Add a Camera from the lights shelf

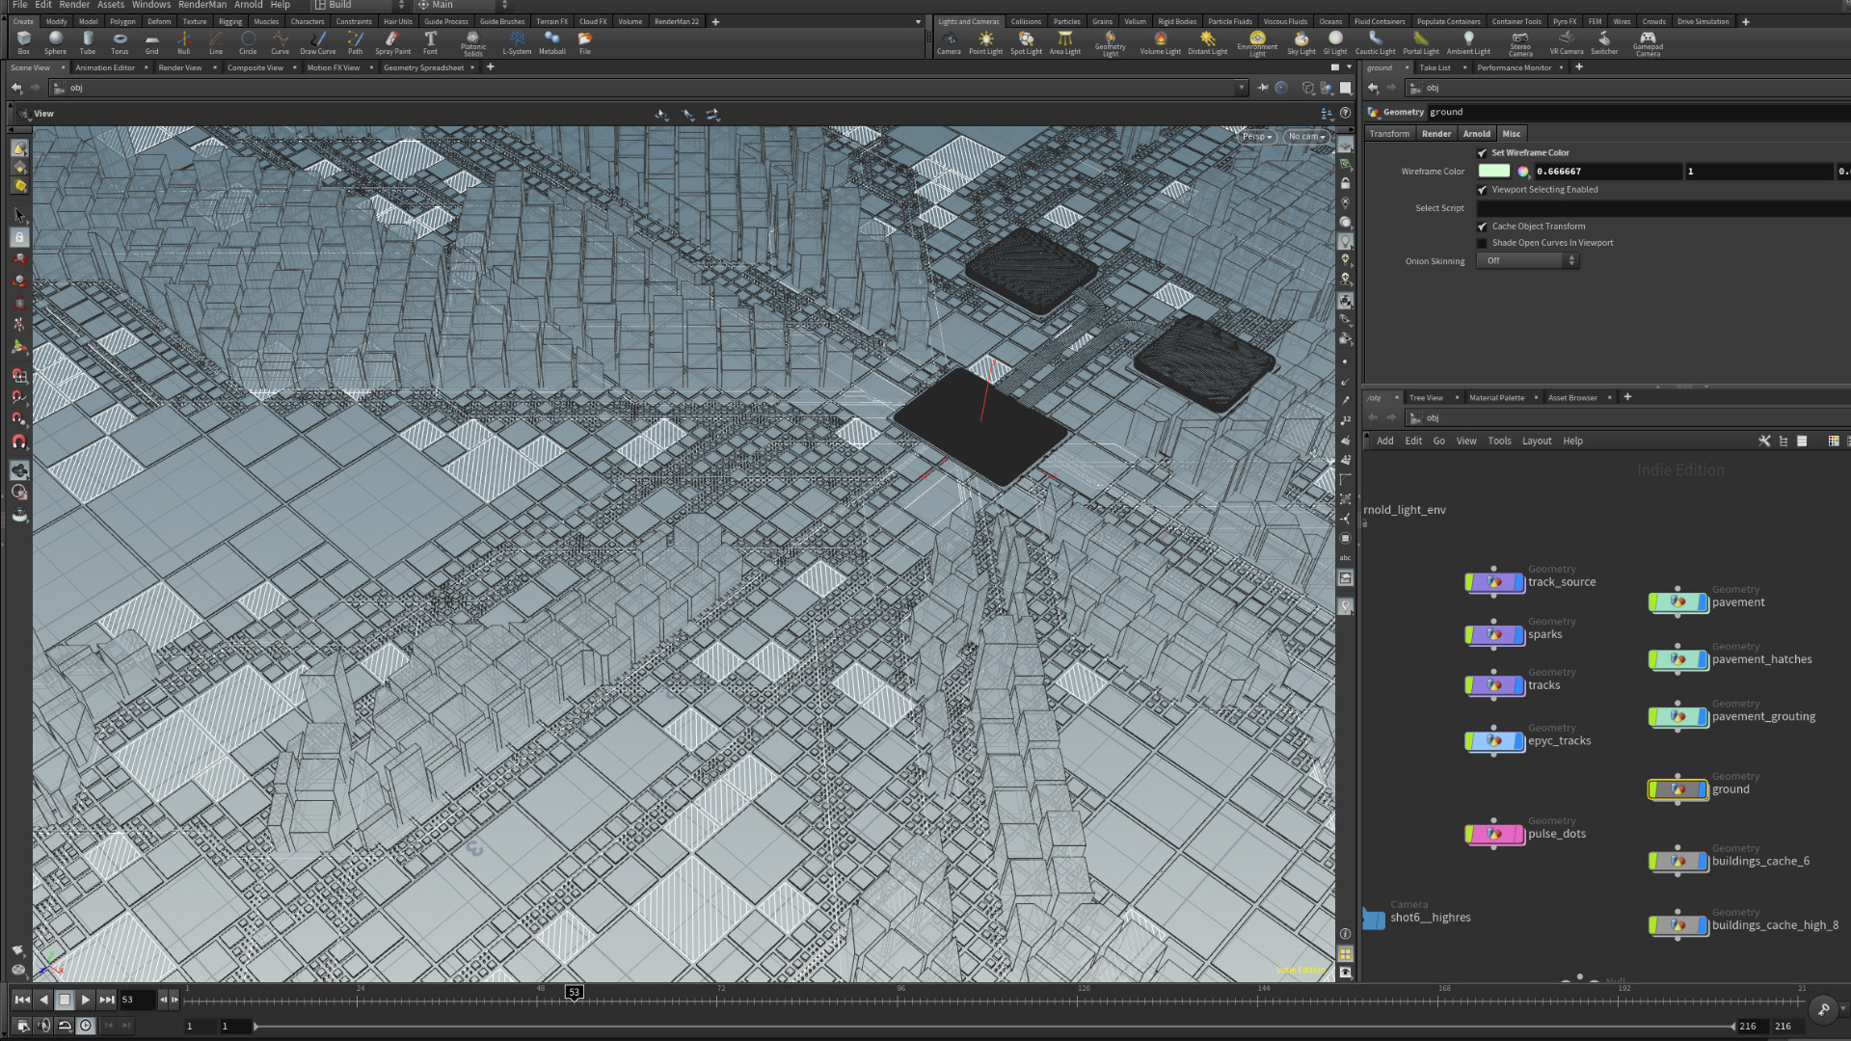click(x=949, y=42)
